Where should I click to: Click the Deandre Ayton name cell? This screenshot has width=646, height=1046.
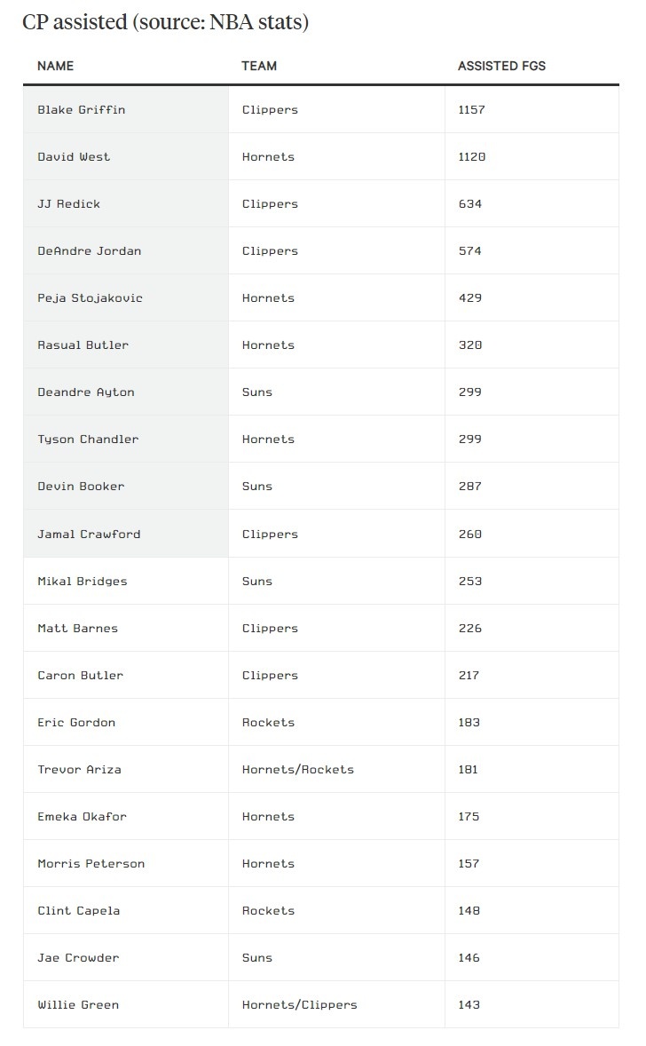point(125,392)
